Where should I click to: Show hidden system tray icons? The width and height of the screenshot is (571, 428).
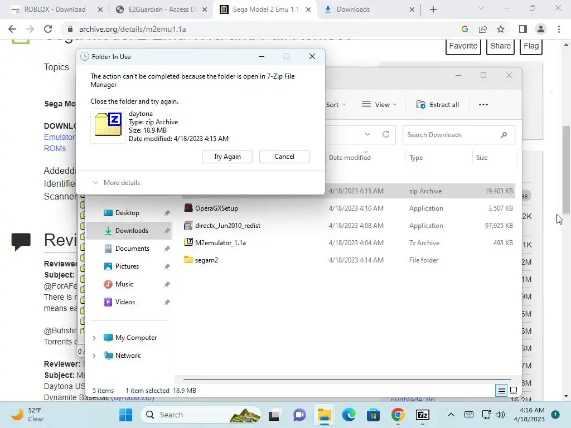click(x=451, y=415)
